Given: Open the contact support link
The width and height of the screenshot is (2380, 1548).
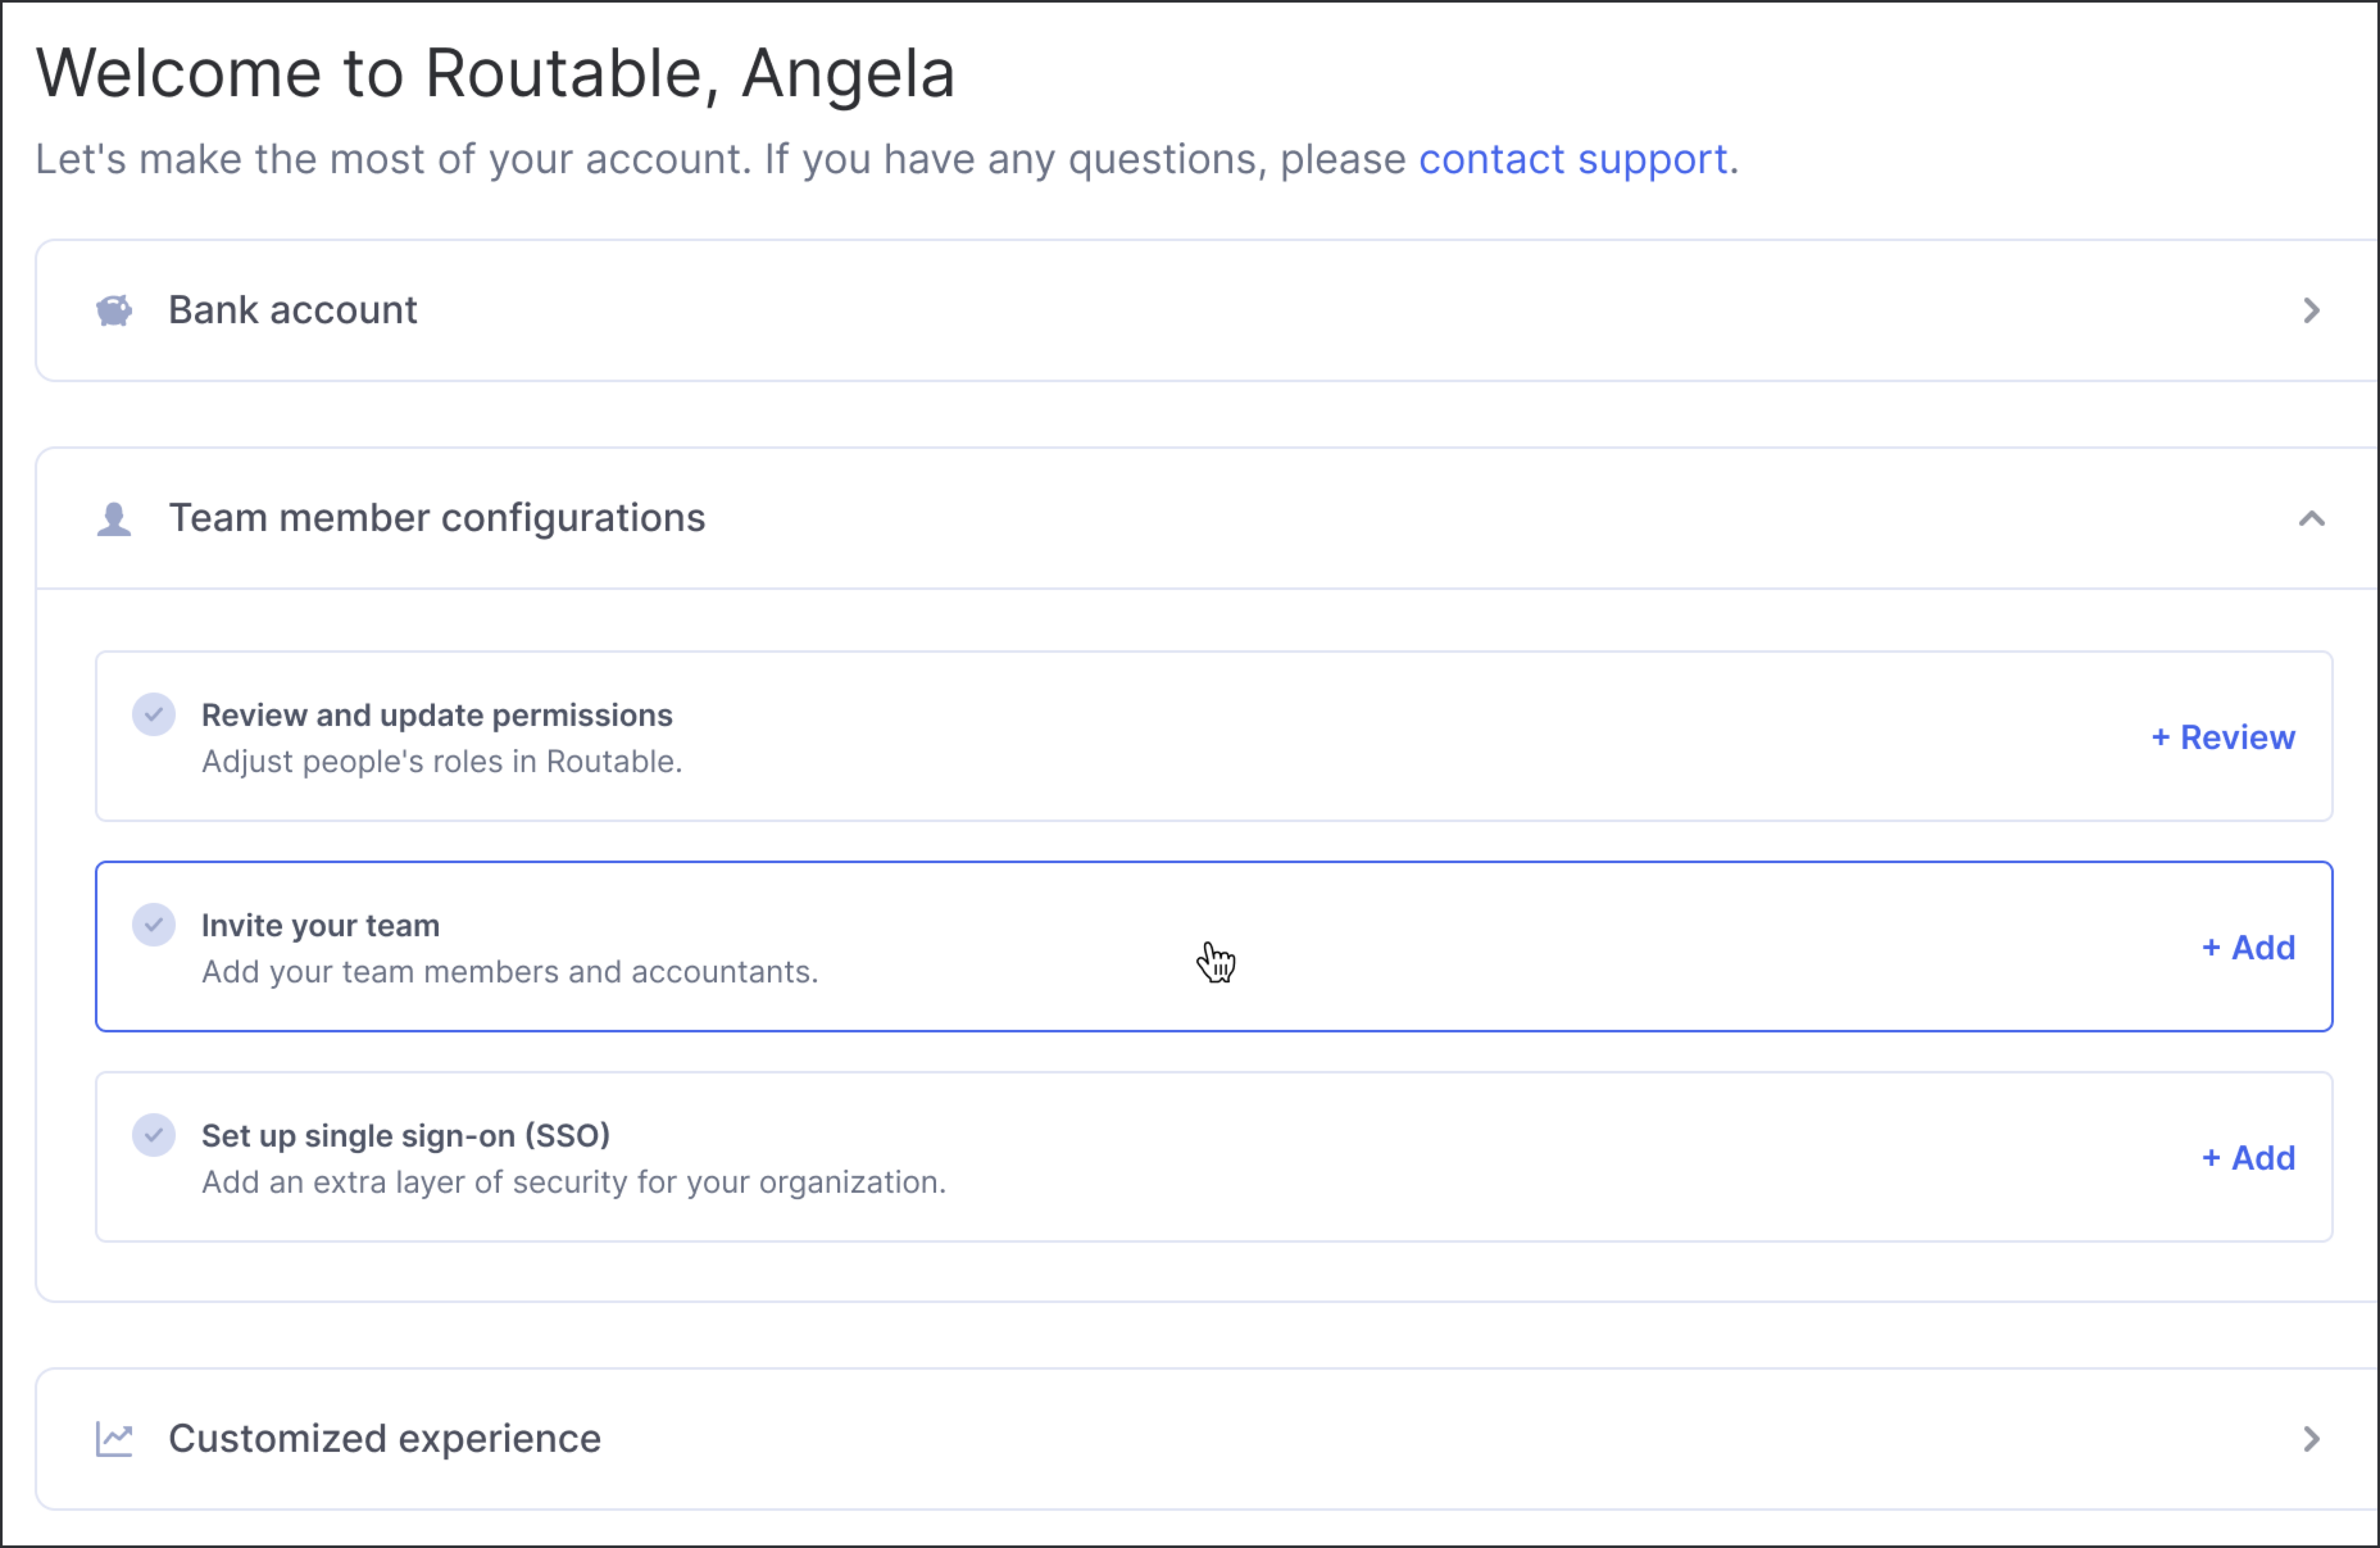Looking at the screenshot, I should pyautogui.click(x=1574, y=159).
